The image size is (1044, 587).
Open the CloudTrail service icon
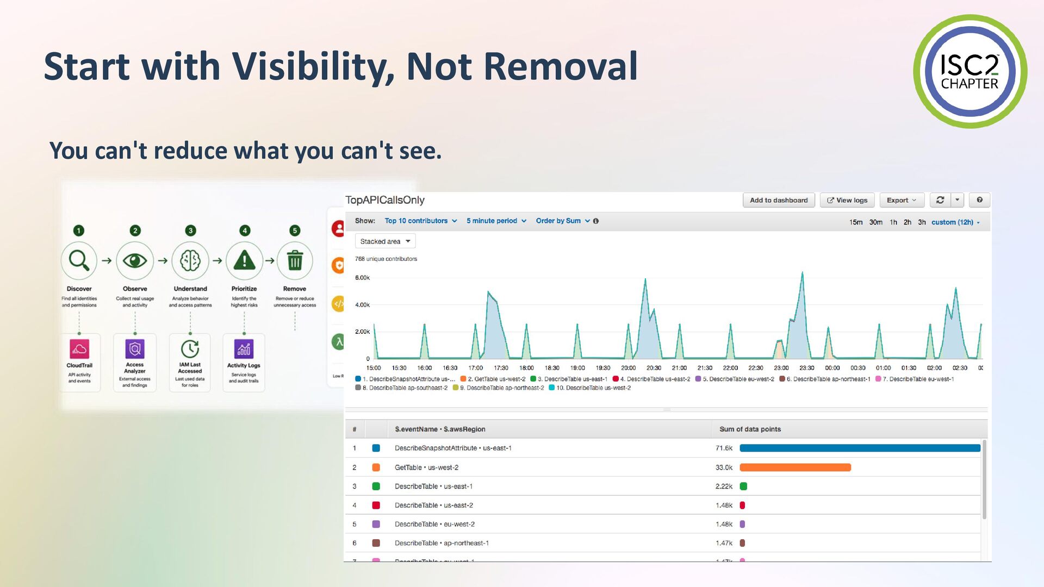coord(79,349)
